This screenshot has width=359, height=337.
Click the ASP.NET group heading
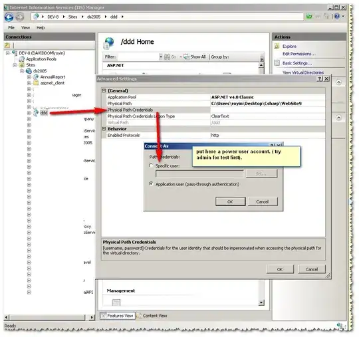click(116, 66)
